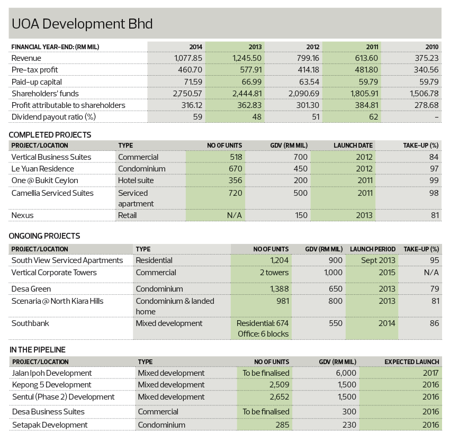Screen dimensions: 450x434
Task: Click the 2013 revenue value 1,245.50
Action: click(x=247, y=58)
